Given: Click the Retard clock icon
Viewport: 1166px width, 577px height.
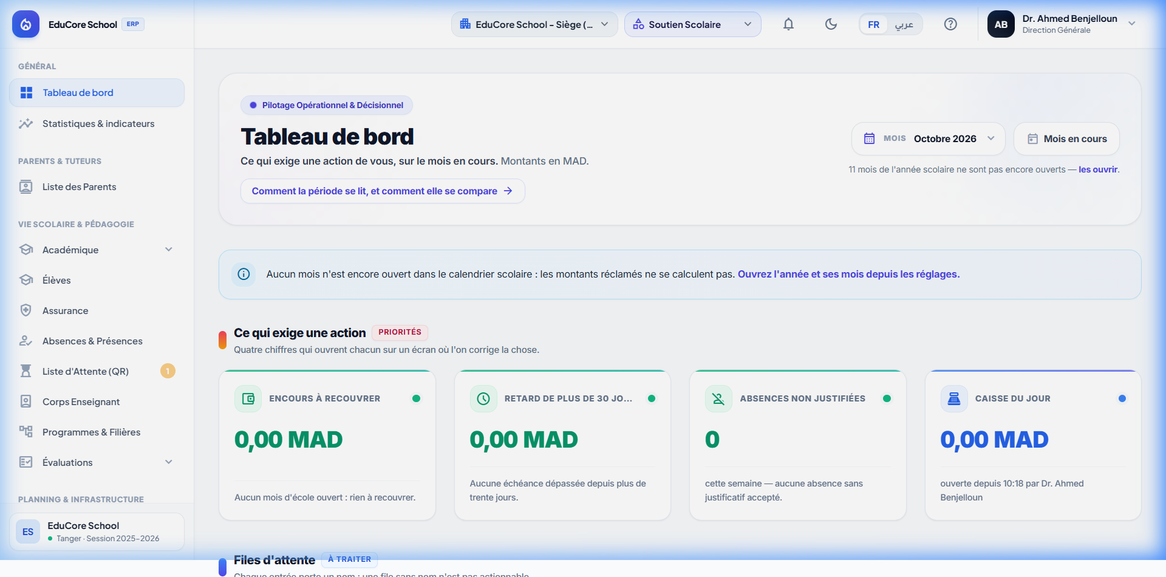Looking at the screenshot, I should [x=483, y=398].
